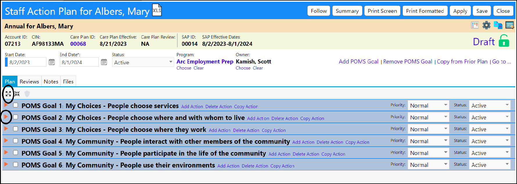Open Start Date calendar picker

click(x=52, y=62)
